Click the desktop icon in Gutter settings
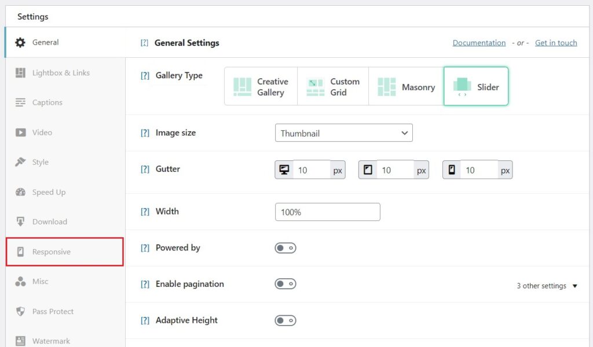The height and width of the screenshot is (347, 593). [284, 169]
